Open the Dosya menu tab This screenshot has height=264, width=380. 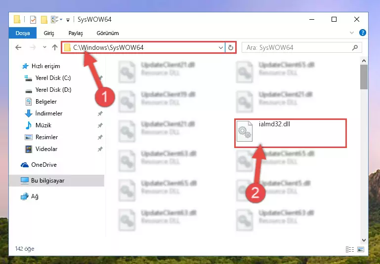point(23,33)
